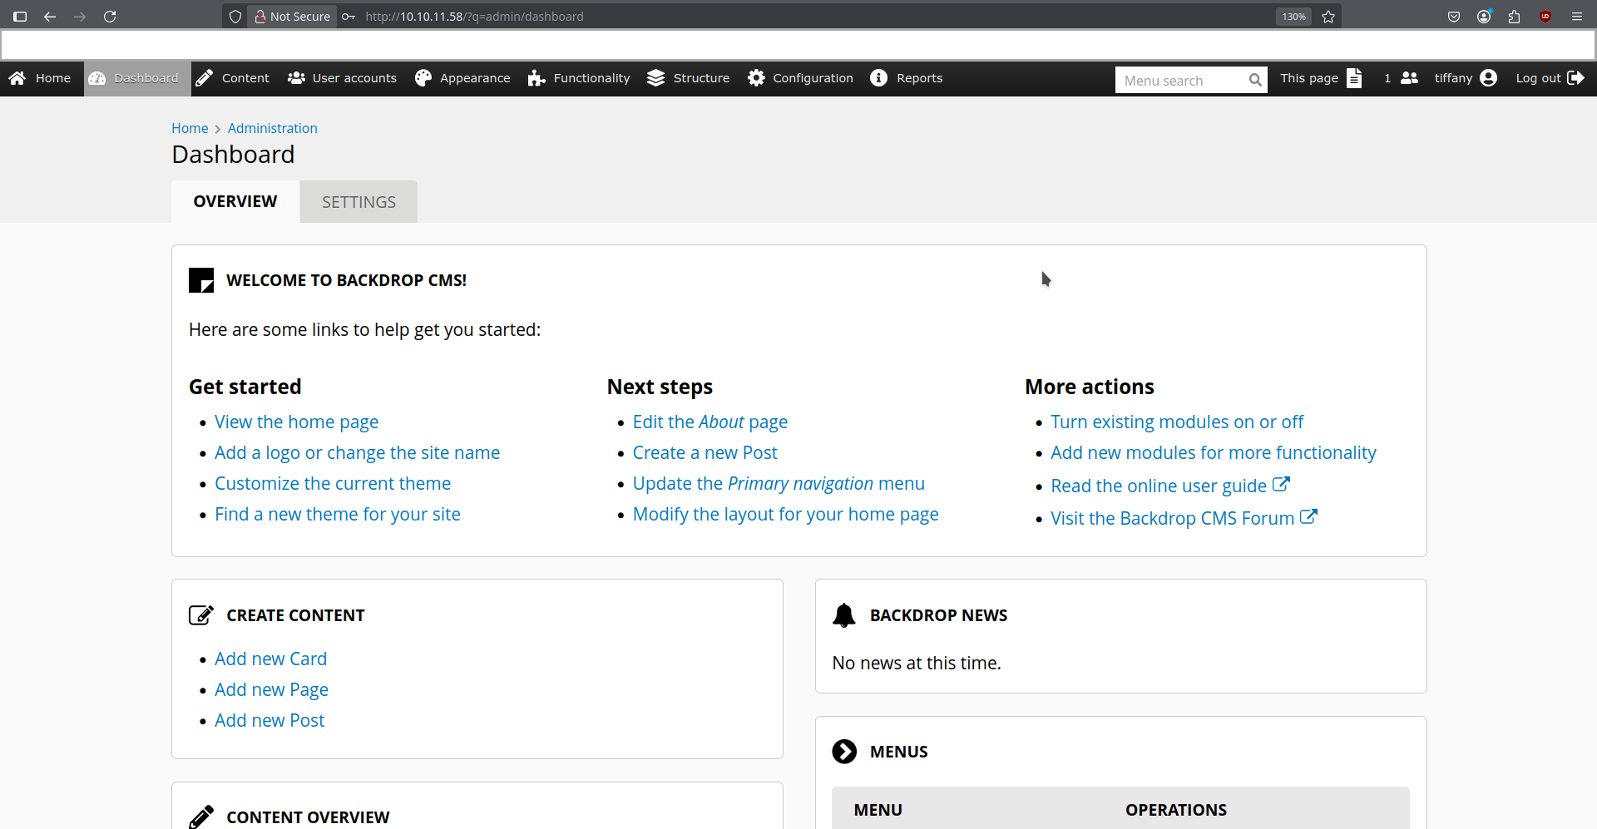
Task: Click the This page document icon
Action: (x=1355, y=78)
